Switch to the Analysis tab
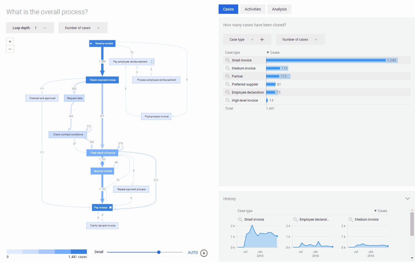The image size is (415, 263). [x=279, y=9]
